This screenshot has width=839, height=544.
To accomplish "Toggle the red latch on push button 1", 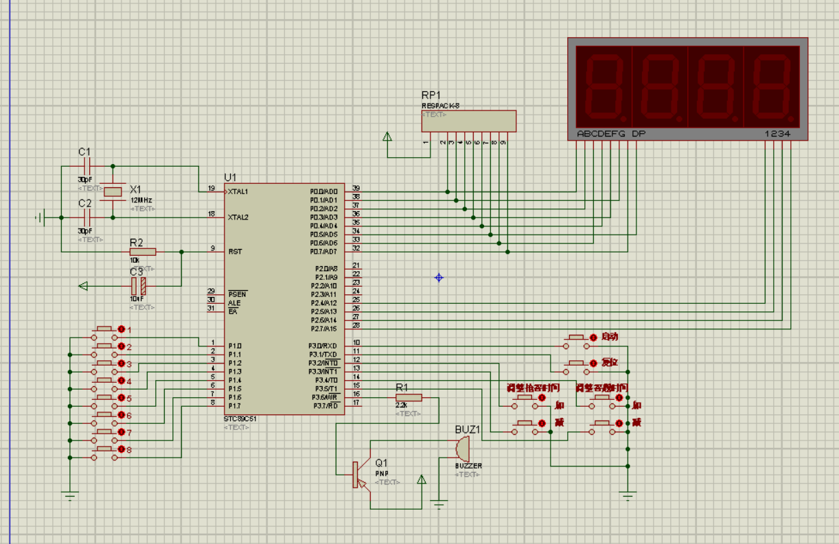I will [122, 329].
